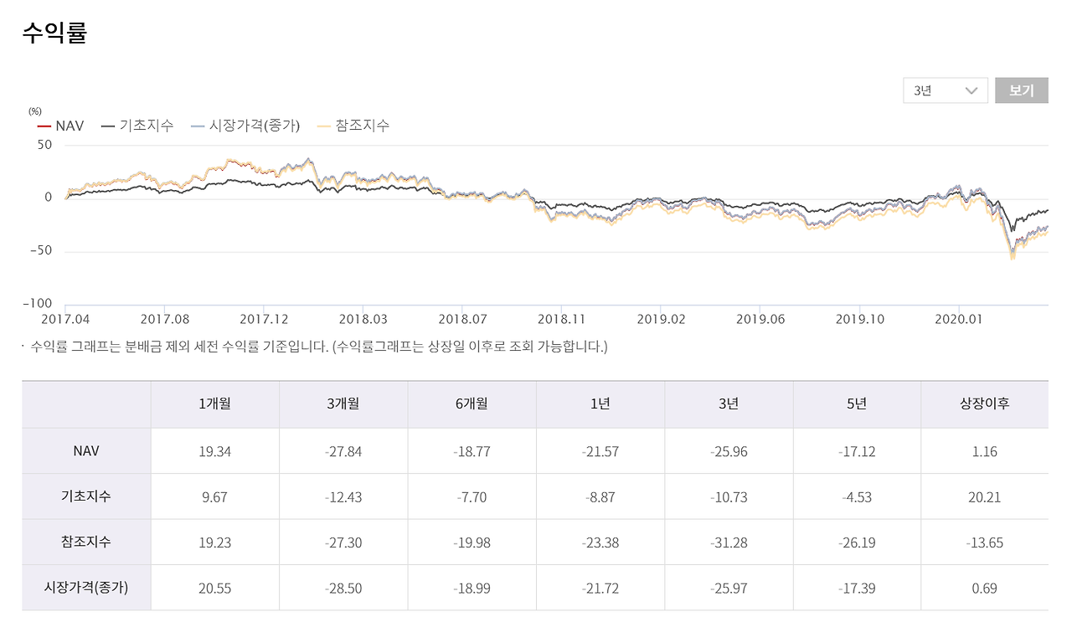Click the 2017.08 x-axis label
The image size is (1072, 622).
click(166, 319)
